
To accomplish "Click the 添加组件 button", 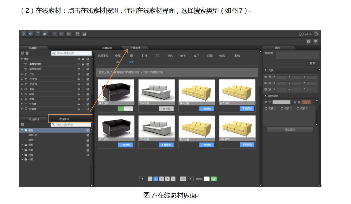I will (x=290, y=130).
